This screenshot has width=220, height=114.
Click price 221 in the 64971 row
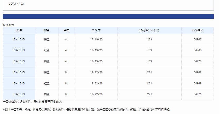[150, 94]
